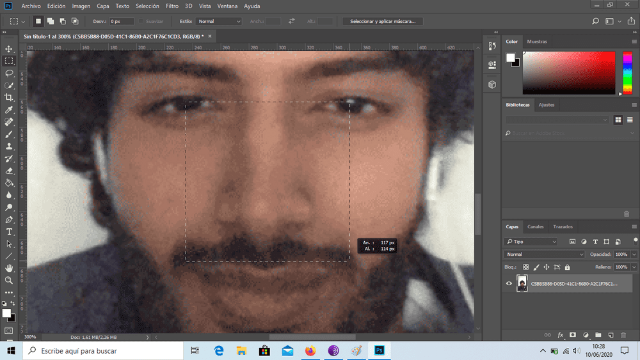The height and width of the screenshot is (360, 640).
Task: Enable Intersect with selection mode
Action: (x=75, y=21)
